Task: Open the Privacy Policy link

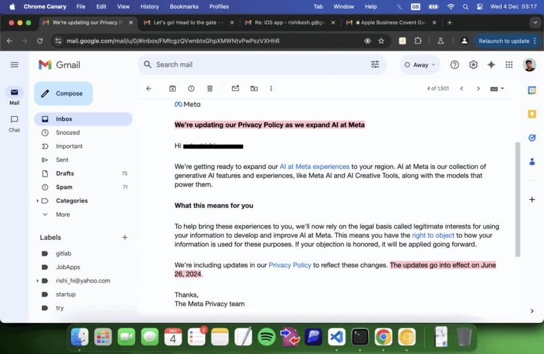Action: coord(290,265)
